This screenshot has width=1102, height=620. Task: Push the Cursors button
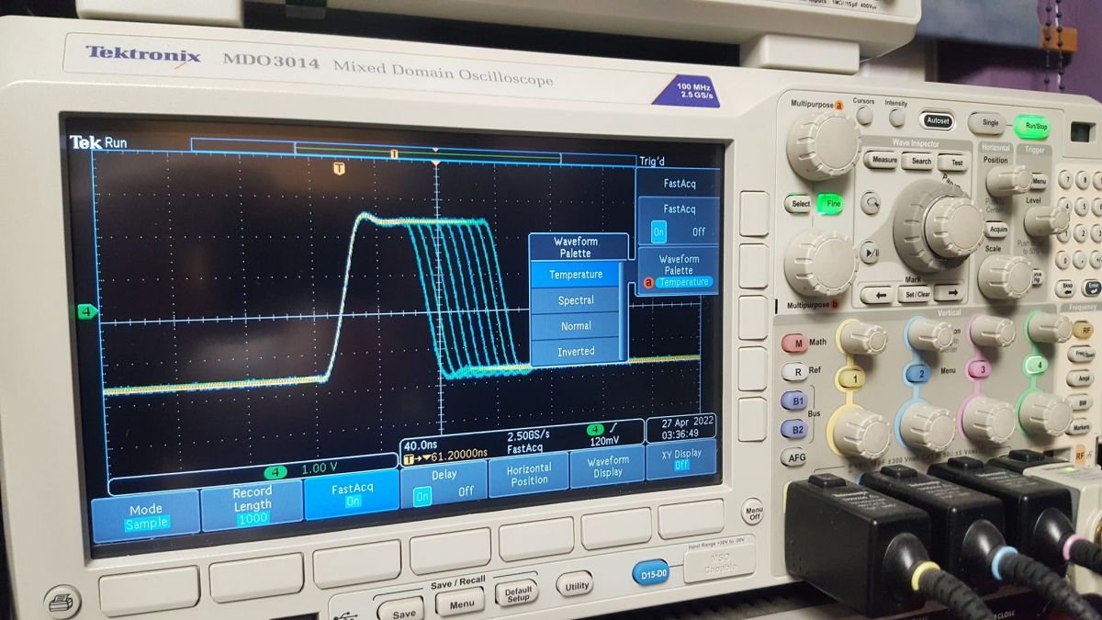tap(864, 116)
